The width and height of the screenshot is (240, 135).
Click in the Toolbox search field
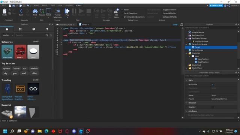coord(30,35)
